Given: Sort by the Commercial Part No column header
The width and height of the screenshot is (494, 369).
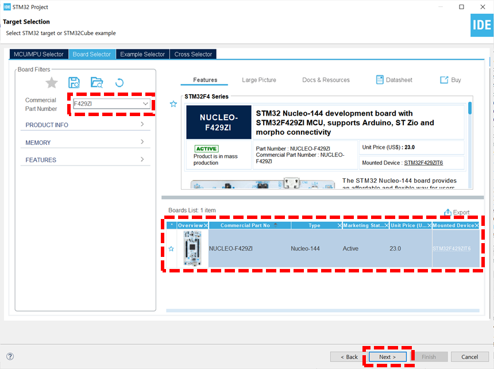Looking at the screenshot, I should 249,225.
